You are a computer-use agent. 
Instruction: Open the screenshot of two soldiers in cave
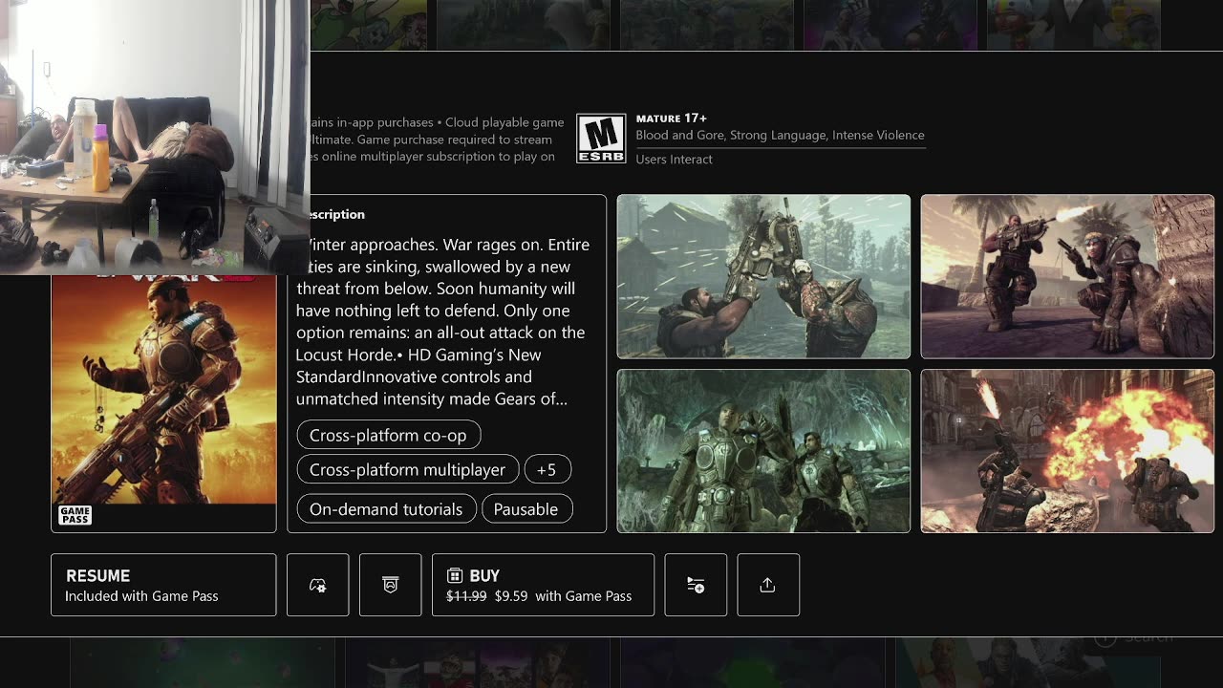[x=763, y=451]
